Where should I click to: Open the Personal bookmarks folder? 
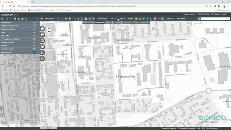tap(66, 10)
